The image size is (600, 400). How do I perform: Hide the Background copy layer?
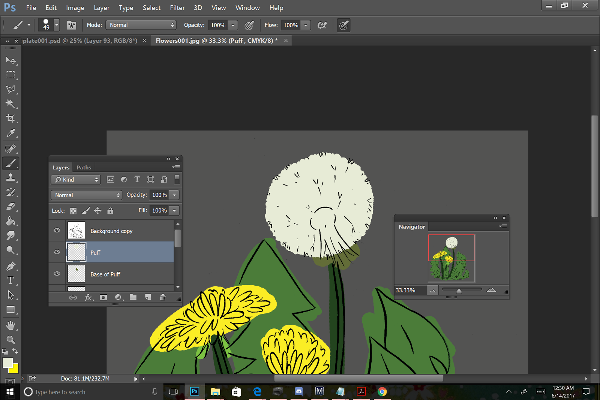57,230
